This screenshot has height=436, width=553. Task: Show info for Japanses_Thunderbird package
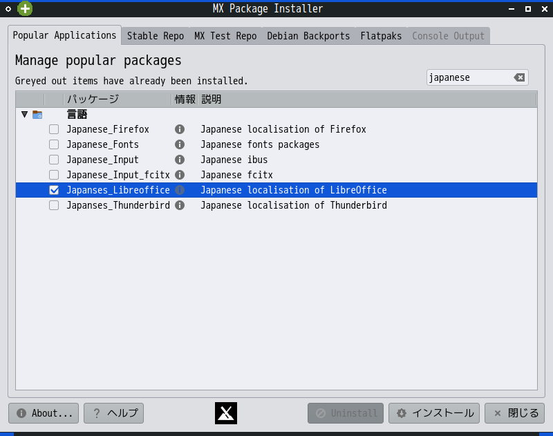(180, 205)
